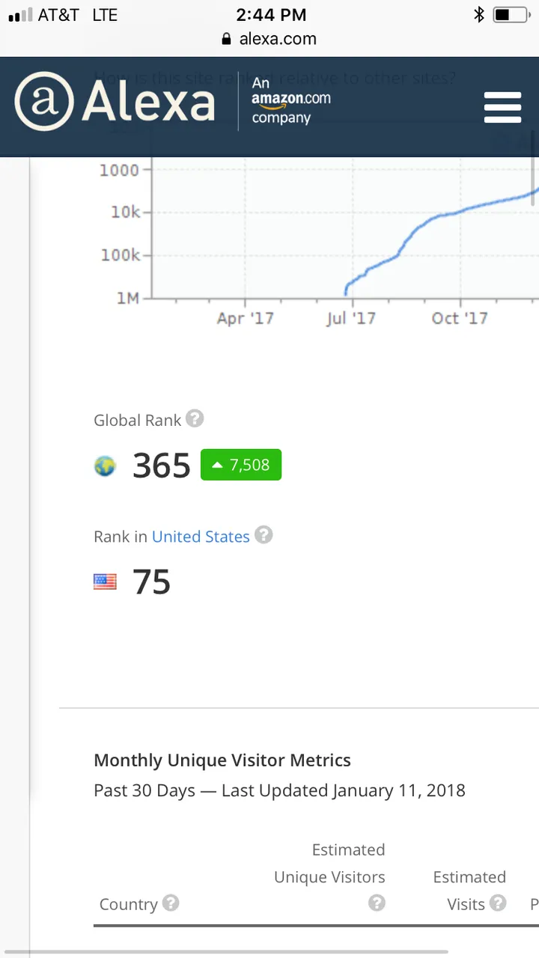Image resolution: width=539 pixels, height=958 pixels.
Task: Open Country column help icon
Action: click(x=171, y=903)
